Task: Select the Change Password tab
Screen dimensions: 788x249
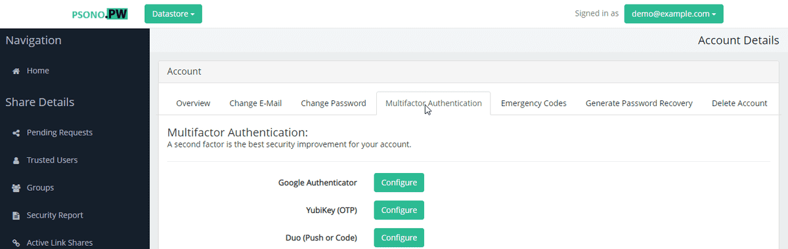Action: point(334,104)
